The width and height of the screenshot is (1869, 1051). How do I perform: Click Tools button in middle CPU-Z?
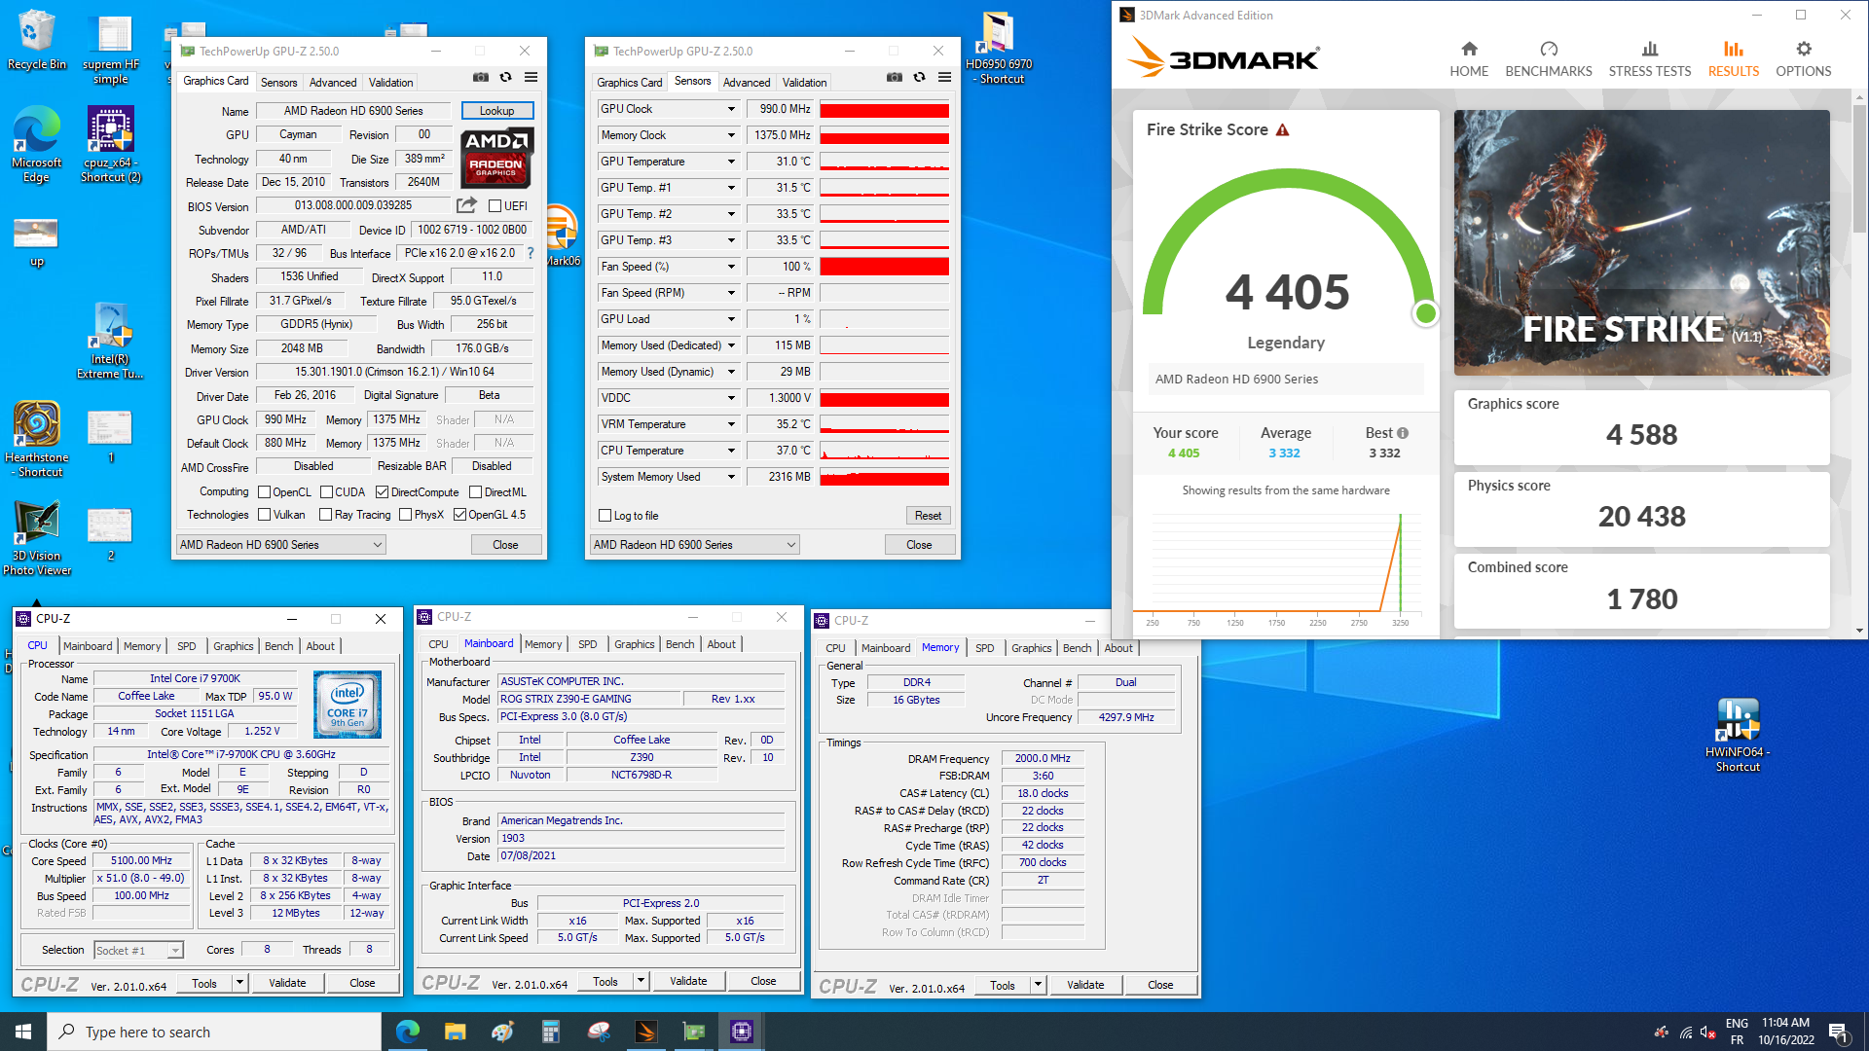point(605,982)
